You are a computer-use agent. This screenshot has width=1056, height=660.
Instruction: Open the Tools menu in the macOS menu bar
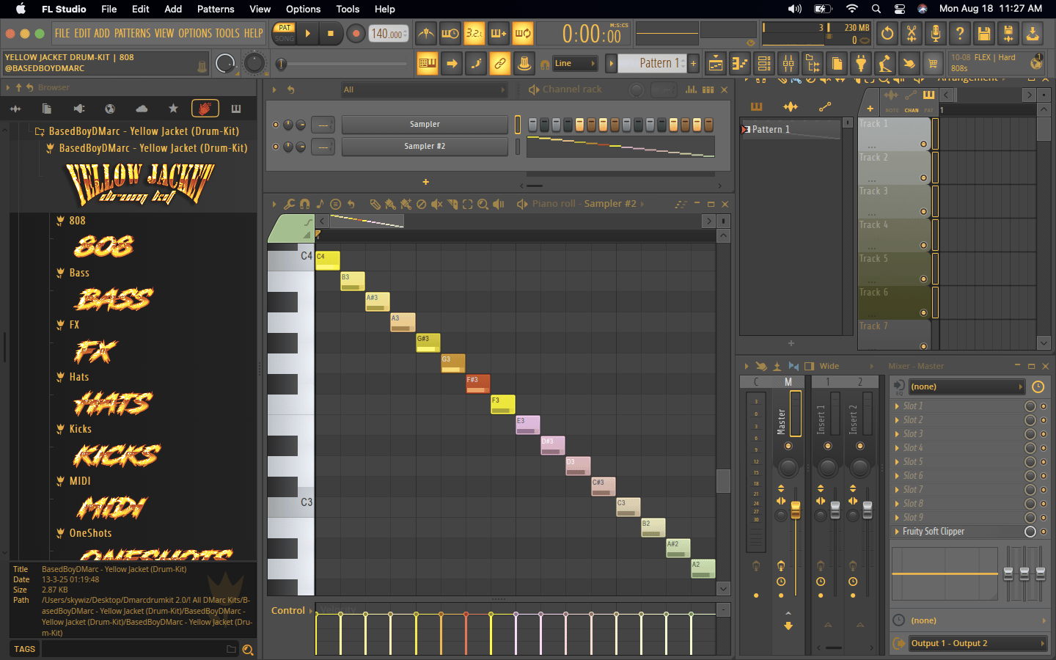pyautogui.click(x=348, y=9)
